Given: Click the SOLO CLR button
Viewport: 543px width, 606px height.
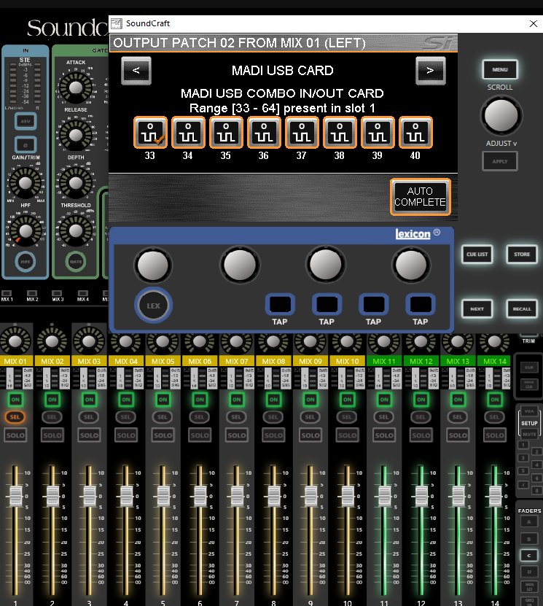Looking at the screenshot, I should pos(529,385).
